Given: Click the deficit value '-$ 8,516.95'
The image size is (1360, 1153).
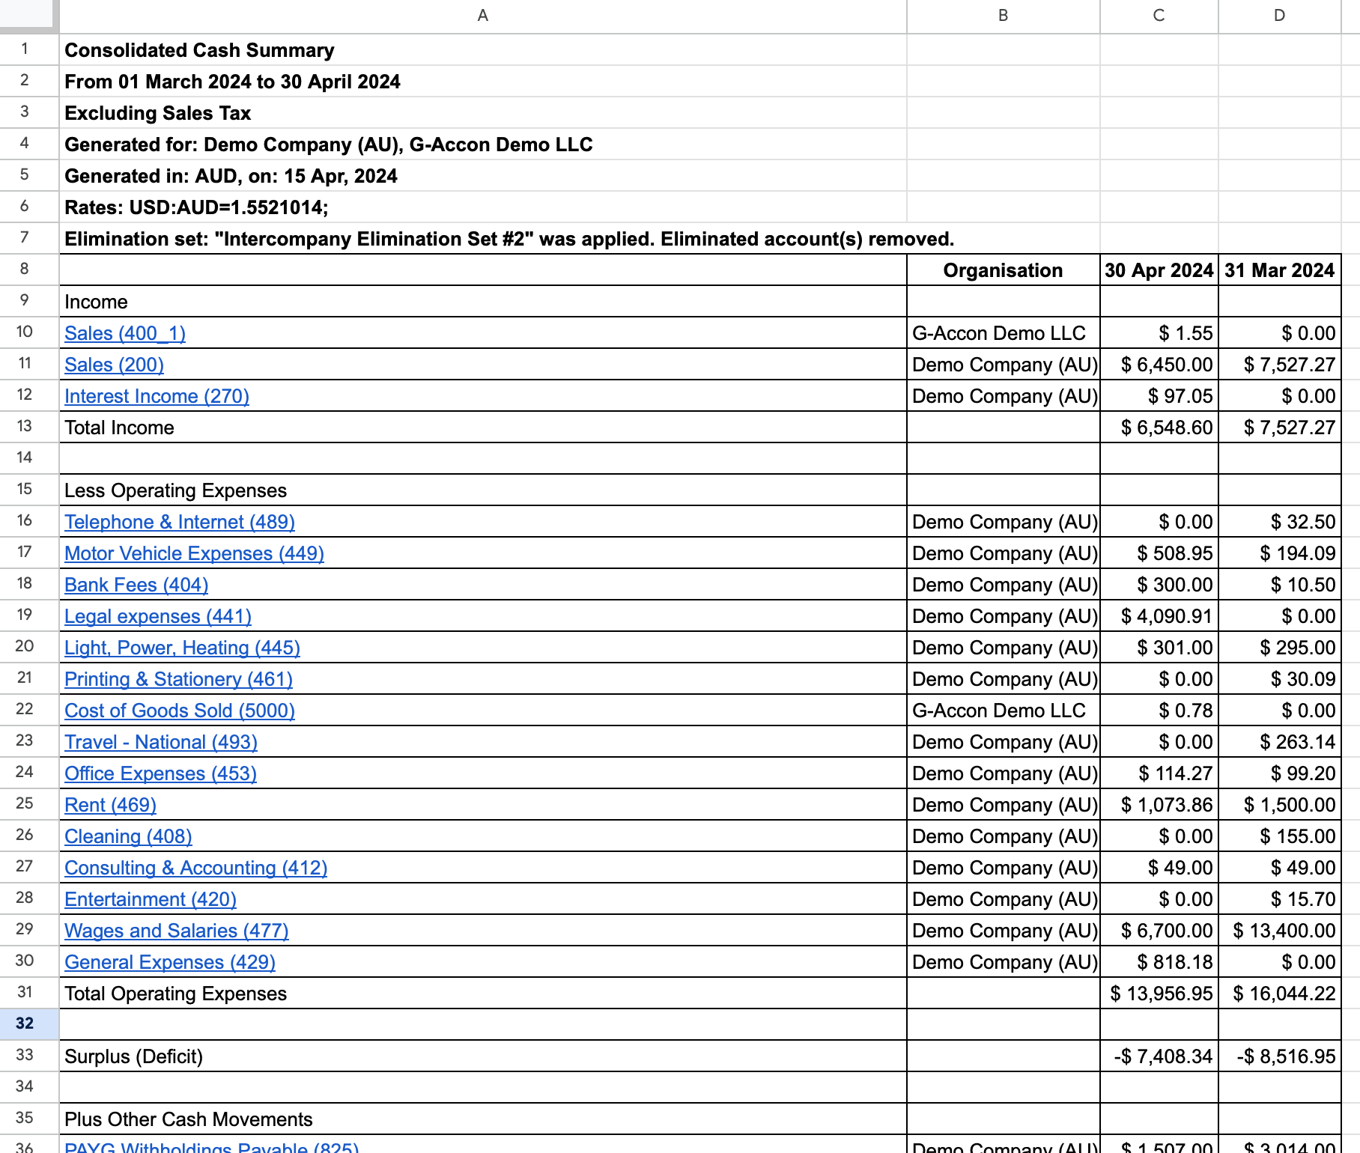Looking at the screenshot, I should click(x=1280, y=1056).
